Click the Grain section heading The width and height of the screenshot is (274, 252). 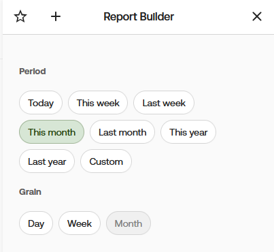[30, 192]
